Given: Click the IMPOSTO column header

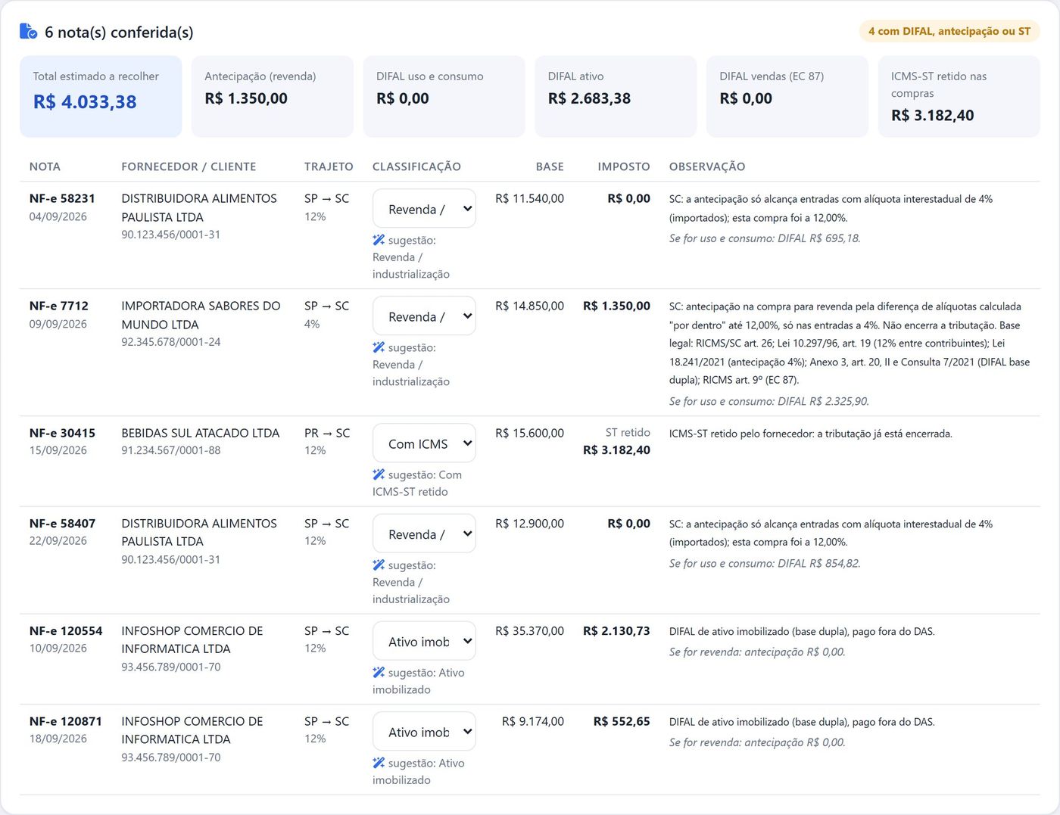Looking at the screenshot, I should tap(624, 166).
